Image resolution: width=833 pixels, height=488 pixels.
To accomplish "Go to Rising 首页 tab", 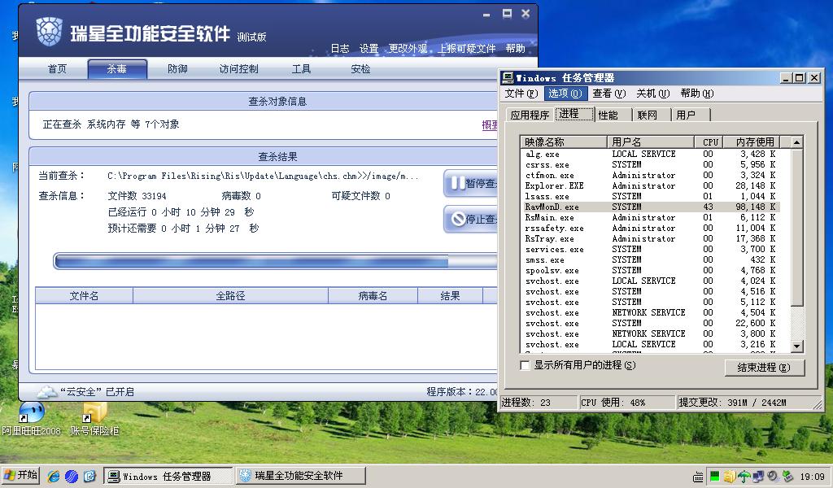I will click(57, 69).
